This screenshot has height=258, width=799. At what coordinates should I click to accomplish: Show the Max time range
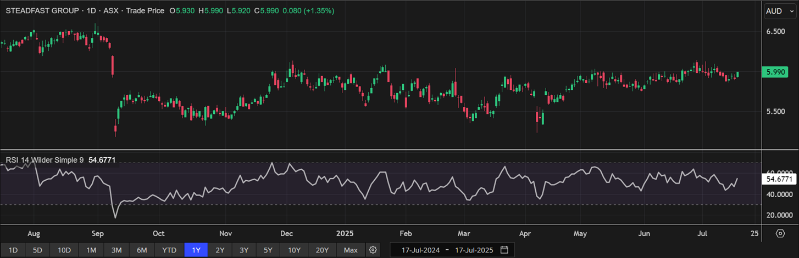(x=351, y=250)
